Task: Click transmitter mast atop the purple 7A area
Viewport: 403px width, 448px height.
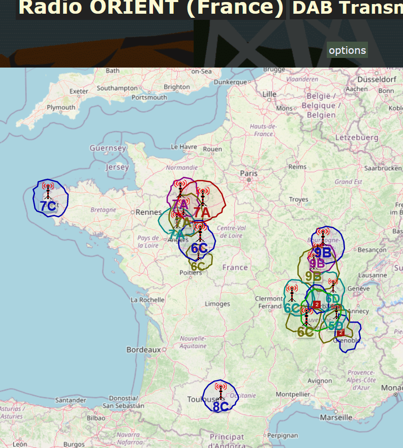Action: click(x=180, y=189)
